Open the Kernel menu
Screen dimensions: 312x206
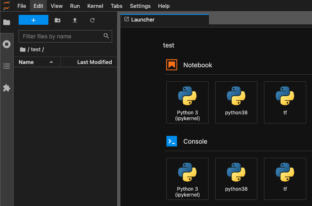tap(95, 6)
